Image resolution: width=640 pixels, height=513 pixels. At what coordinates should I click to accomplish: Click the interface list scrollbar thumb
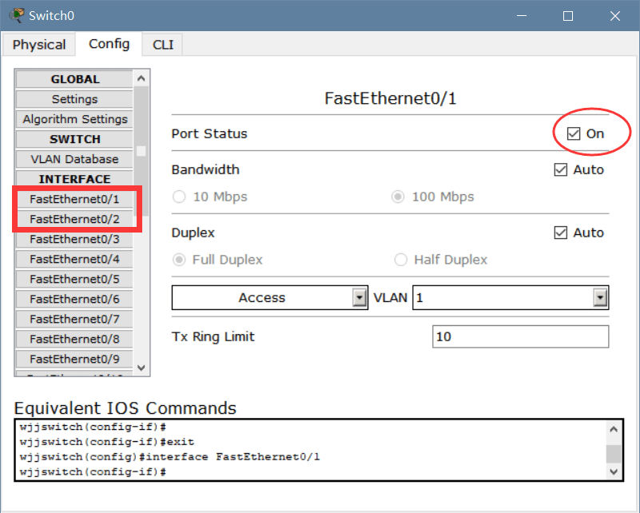tap(141, 150)
